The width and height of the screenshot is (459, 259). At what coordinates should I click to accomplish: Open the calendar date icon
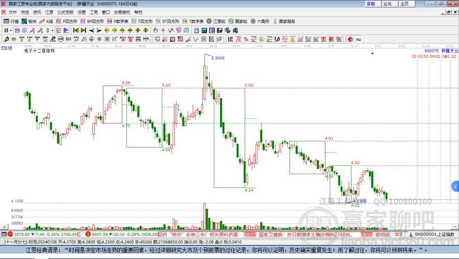point(196,30)
